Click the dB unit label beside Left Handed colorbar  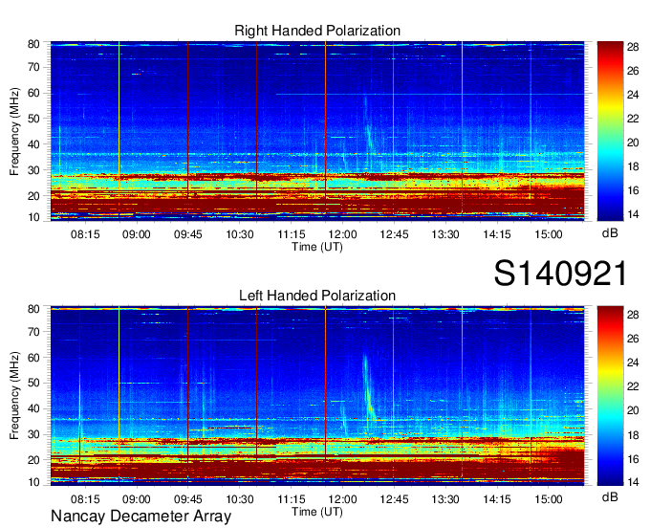(x=610, y=496)
